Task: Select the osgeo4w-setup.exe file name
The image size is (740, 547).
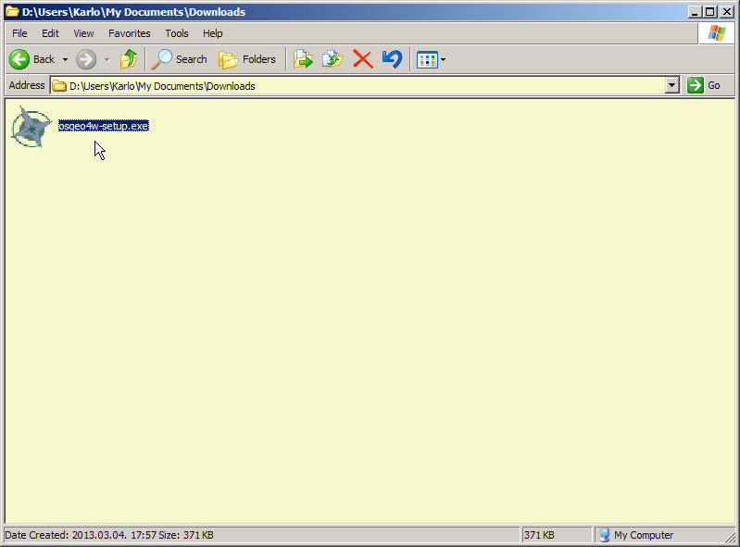Action: click(x=104, y=126)
